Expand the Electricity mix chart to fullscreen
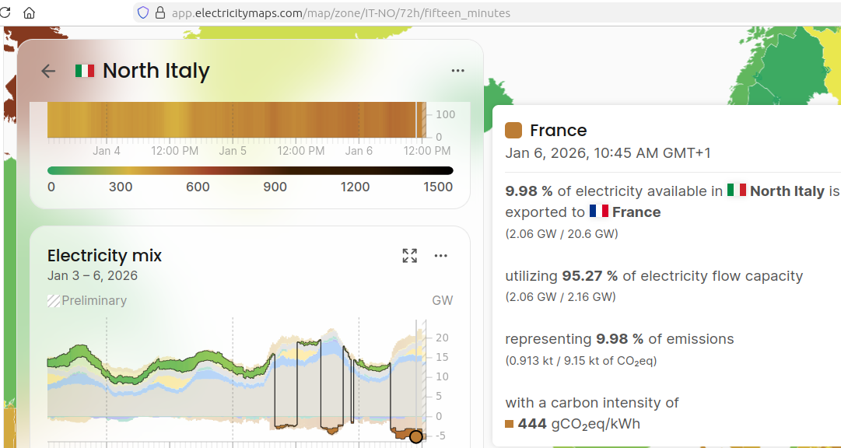Viewport: 841px width, 448px height. tap(410, 255)
